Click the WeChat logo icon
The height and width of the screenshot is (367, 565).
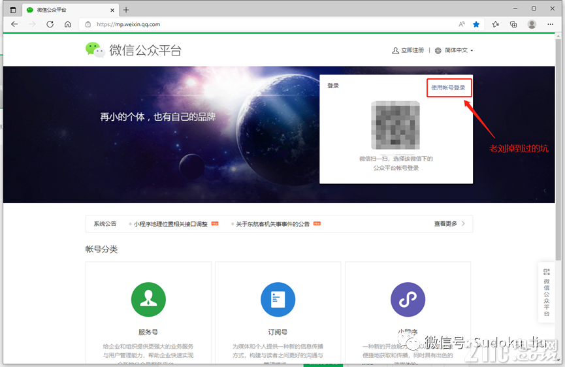pyautogui.click(x=95, y=50)
